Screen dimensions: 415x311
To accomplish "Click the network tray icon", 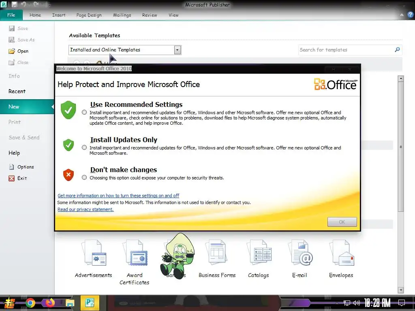I will coord(347,303).
